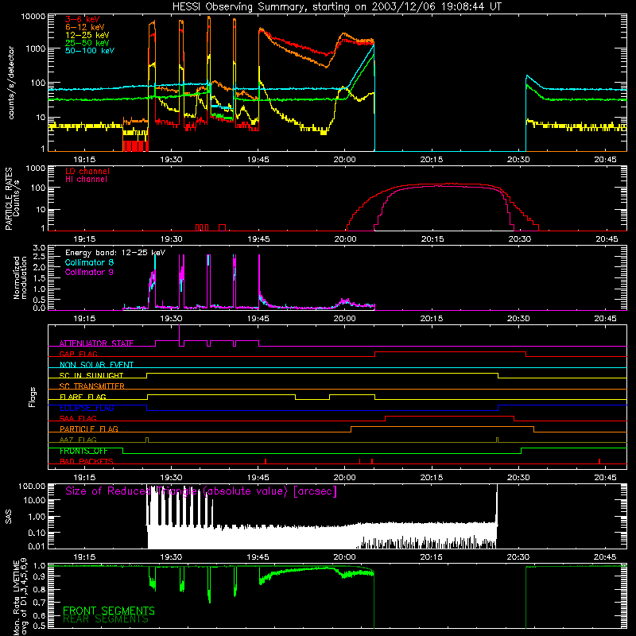Click the BAD PACKETS flag label

coord(87,462)
